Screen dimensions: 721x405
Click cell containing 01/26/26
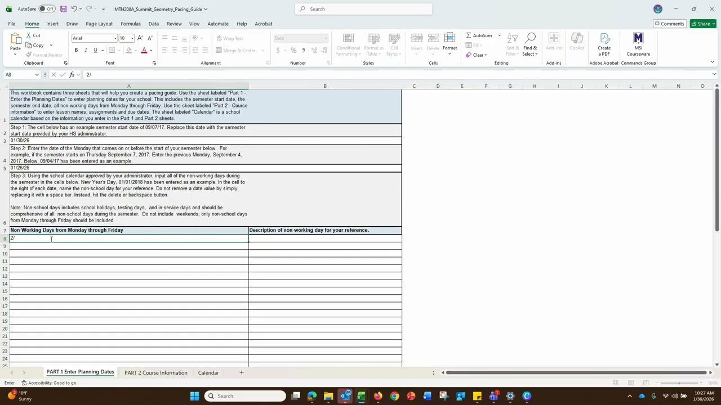pos(128,168)
